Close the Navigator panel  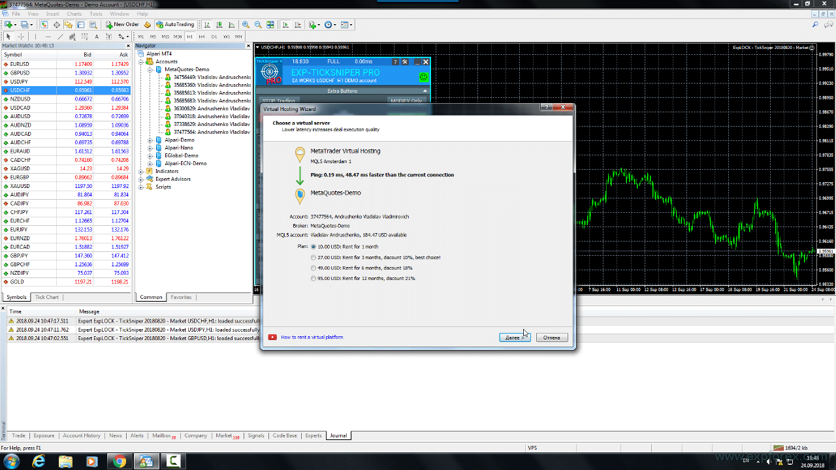pyautogui.click(x=248, y=46)
